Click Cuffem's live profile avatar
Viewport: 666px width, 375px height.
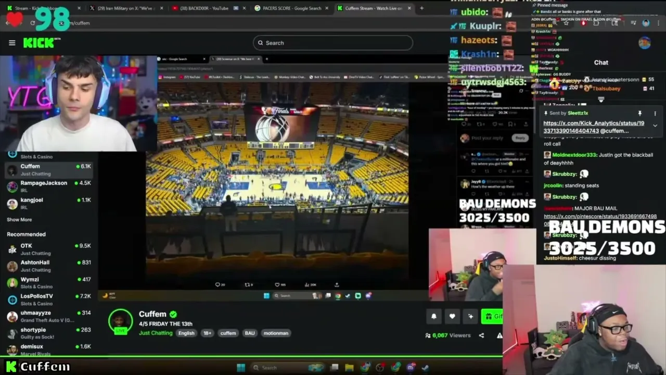pyautogui.click(x=120, y=321)
